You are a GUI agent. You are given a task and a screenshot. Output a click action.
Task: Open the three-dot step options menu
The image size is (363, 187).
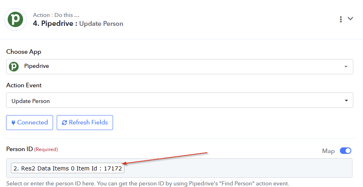click(341, 19)
